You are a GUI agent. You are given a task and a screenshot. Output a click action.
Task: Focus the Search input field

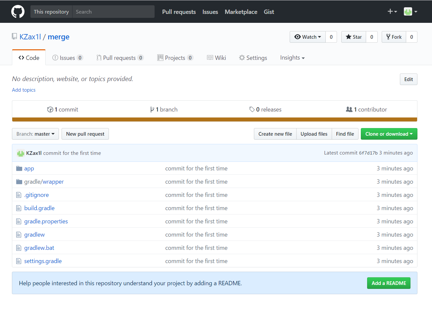[x=113, y=12]
